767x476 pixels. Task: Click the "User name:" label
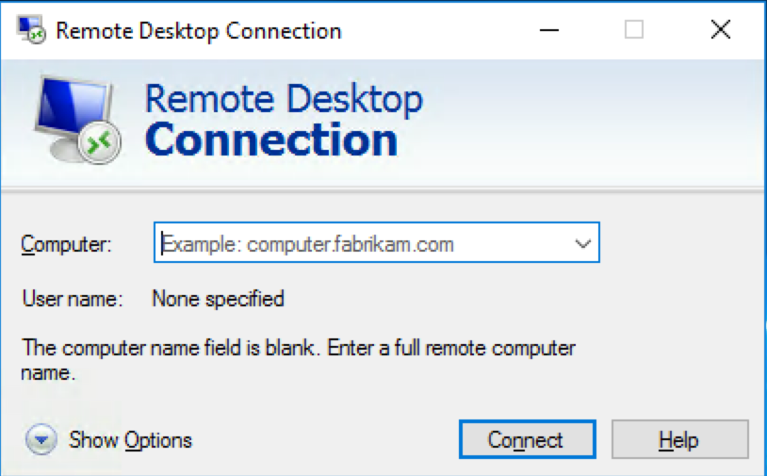pyautogui.click(x=73, y=300)
